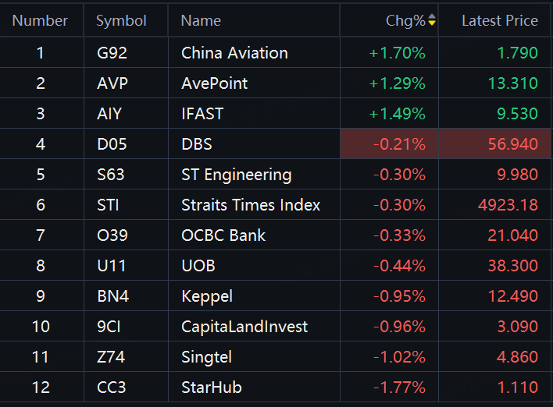Click the STI symbol cell
The height and width of the screenshot is (407, 553).
coord(108,205)
